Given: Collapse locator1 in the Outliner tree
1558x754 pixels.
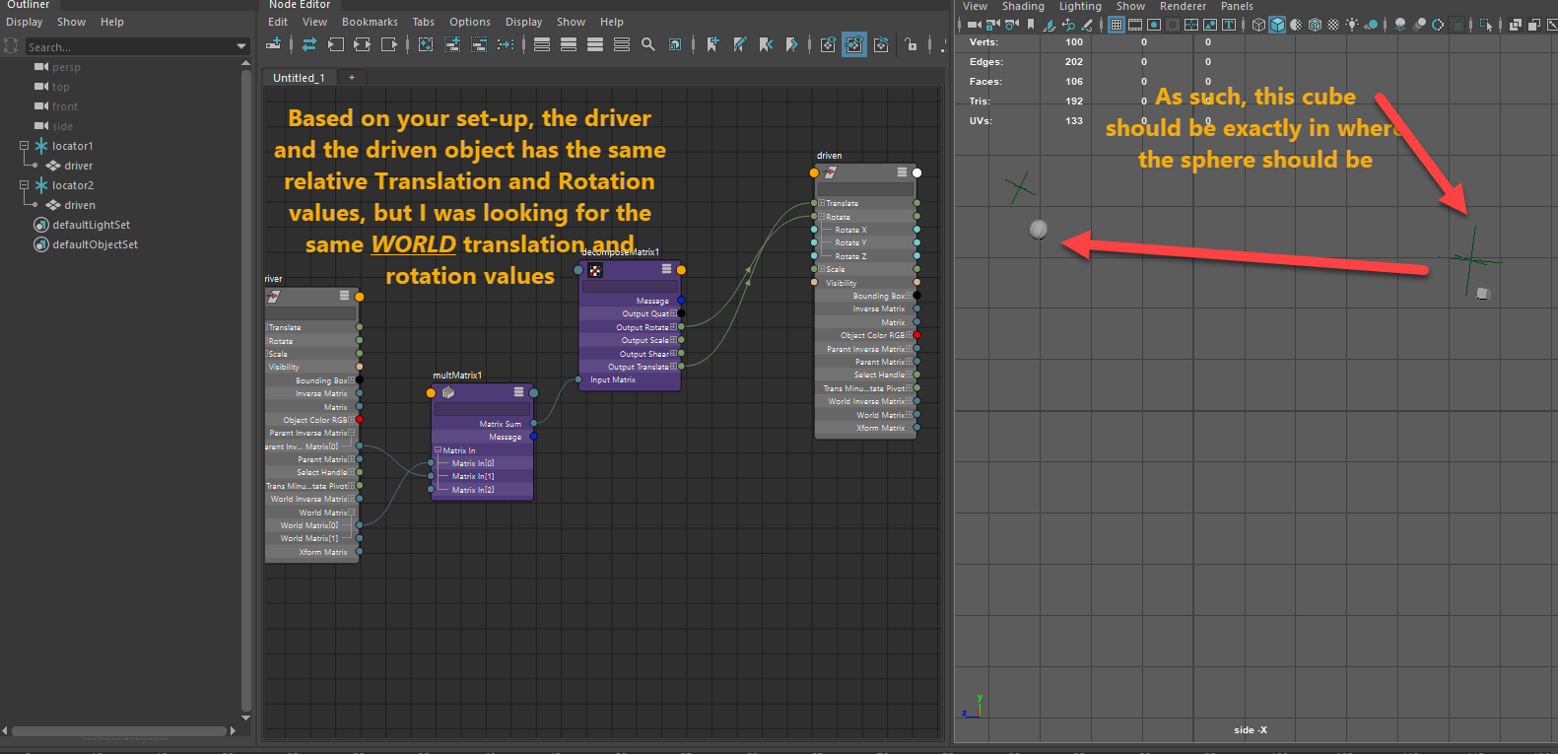Looking at the screenshot, I should pyautogui.click(x=25, y=146).
